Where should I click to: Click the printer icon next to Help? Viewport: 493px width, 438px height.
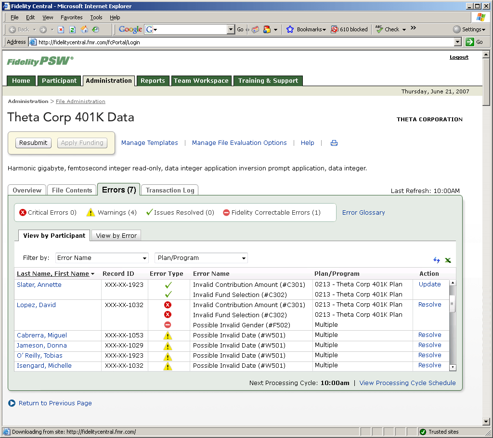pyautogui.click(x=334, y=143)
